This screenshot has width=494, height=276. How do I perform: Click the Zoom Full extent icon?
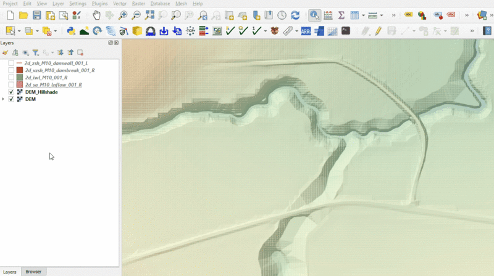149,15
